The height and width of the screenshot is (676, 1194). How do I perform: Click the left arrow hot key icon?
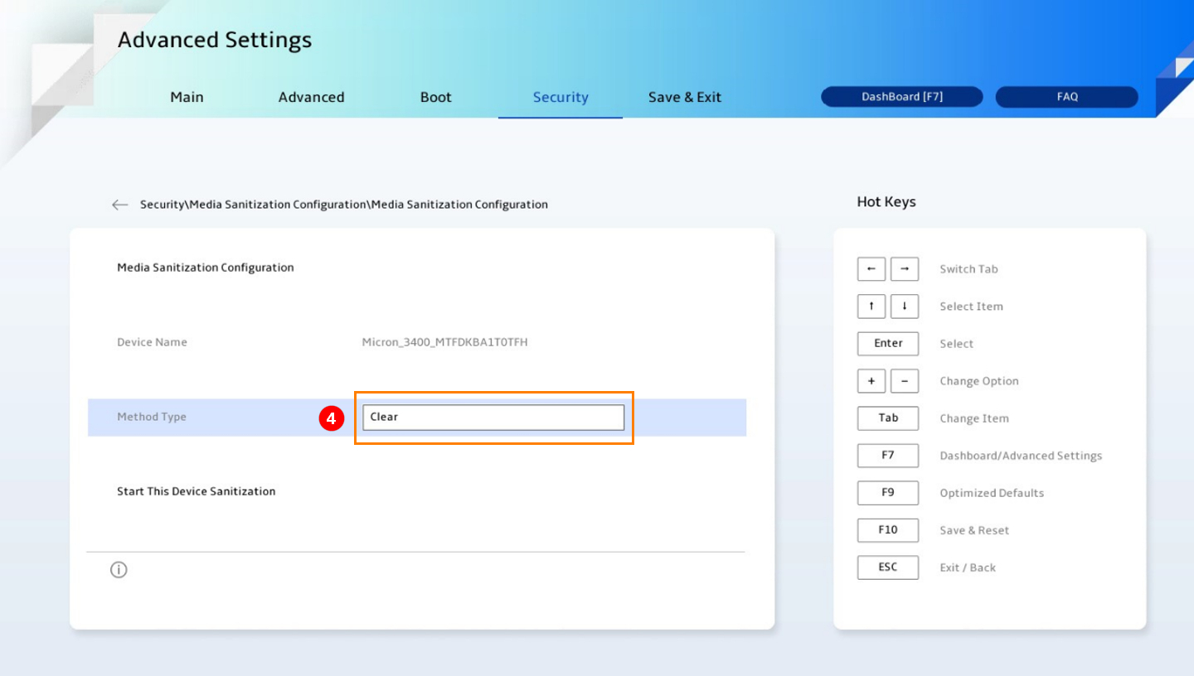click(871, 269)
